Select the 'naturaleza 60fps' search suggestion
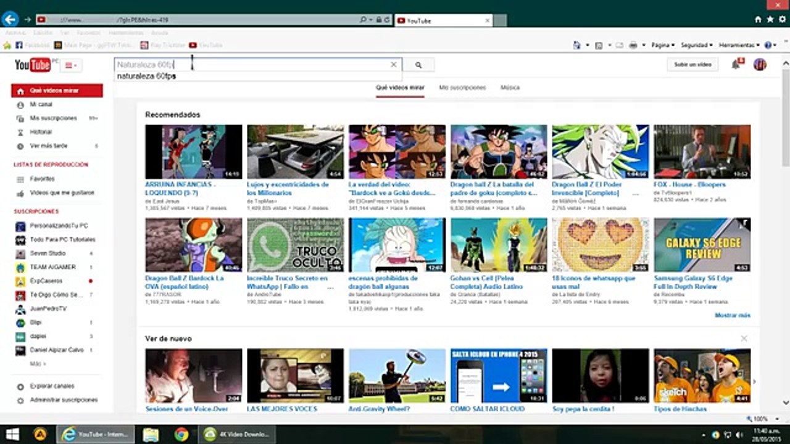The width and height of the screenshot is (790, 444). (x=146, y=76)
